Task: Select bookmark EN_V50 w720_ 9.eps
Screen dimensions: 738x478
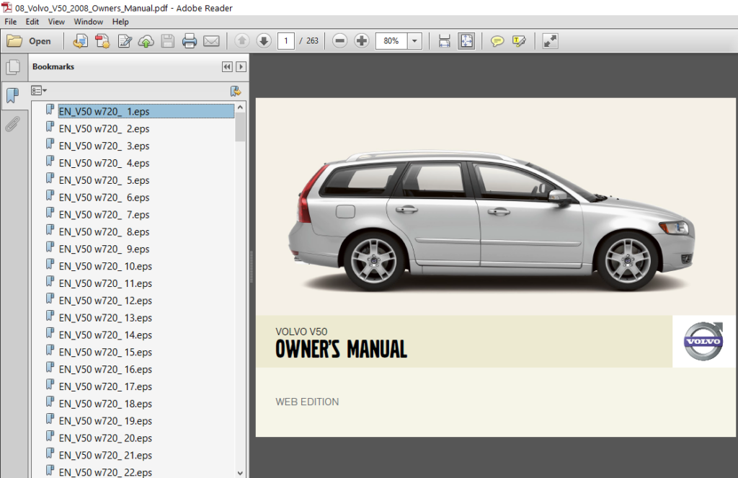Action: (x=104, y=249)
